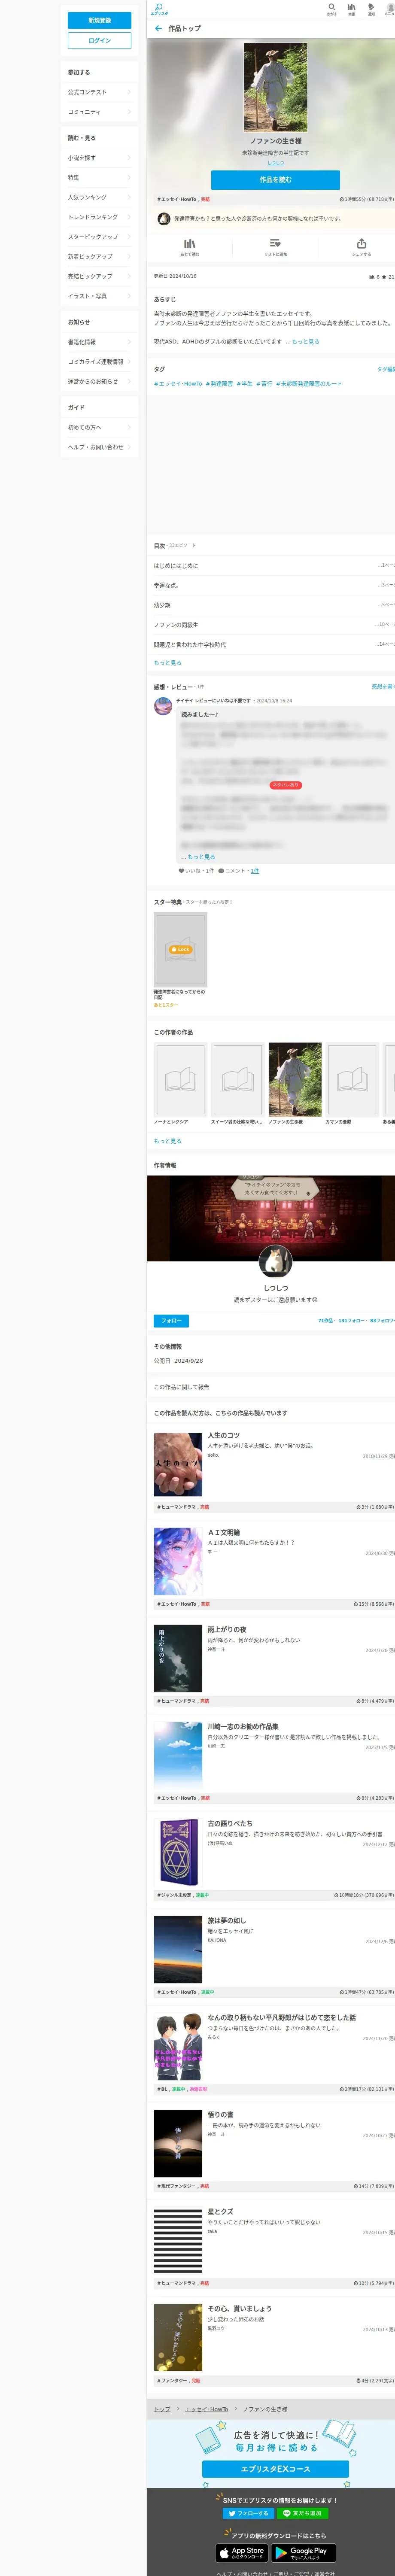Expand 公式コンテスト sidebar chevron
The image size is (395, 2576).
click(x=129, y=92)
